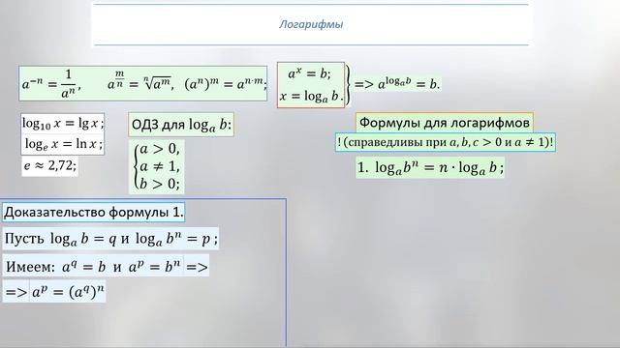Click the "Доказательство формулы 1." heading
The image size is (620, 348).
(94, 213)
